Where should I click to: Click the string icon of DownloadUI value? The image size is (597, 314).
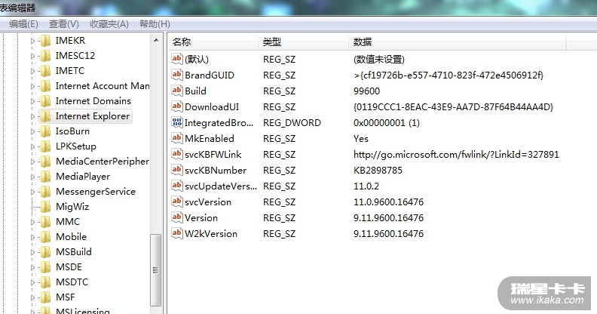pos(176,106)
